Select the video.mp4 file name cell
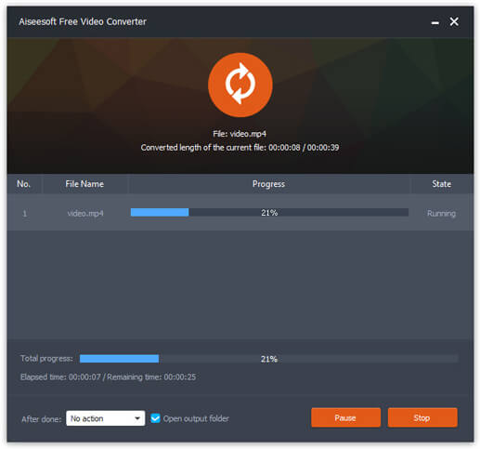The width and height of the screenshot is (480, 449). tap(85, 214)
